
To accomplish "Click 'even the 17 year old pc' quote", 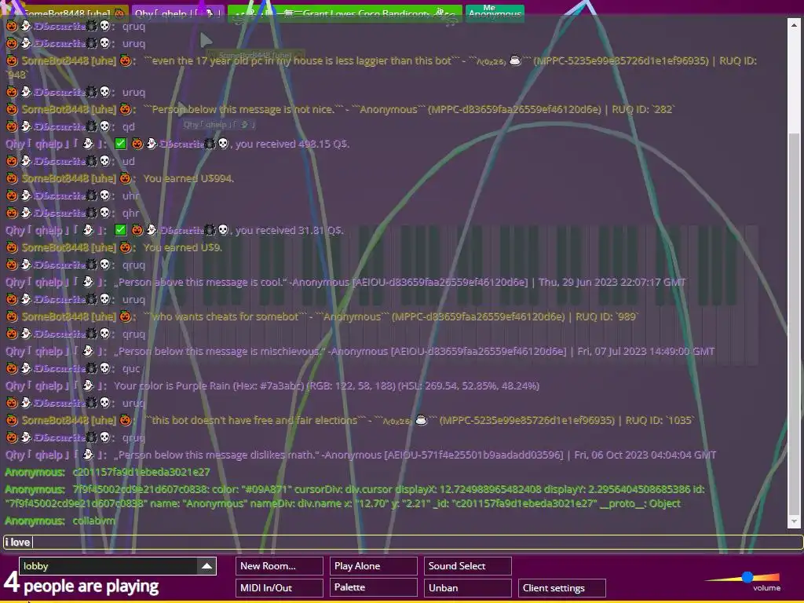I will [301, 60].
